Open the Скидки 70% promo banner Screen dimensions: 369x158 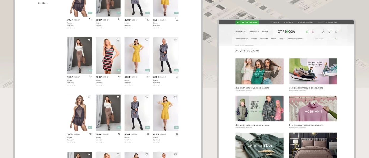pos(259,145)
